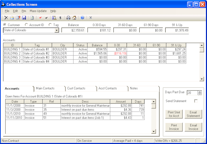Viewport: 207px width, 144px height.
Task: Click the 0-30 Days field showing $181.12
Action: 99,30
